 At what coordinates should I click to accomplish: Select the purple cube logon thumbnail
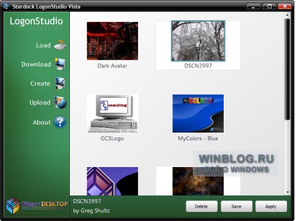click(x=112, y=181)
